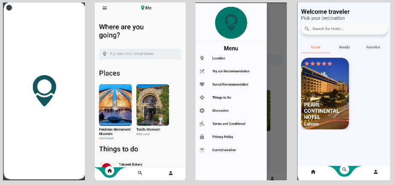This screenshot has width=394, height=185.
Task: Switch to the Favorites tab
Action: (373, 47)
